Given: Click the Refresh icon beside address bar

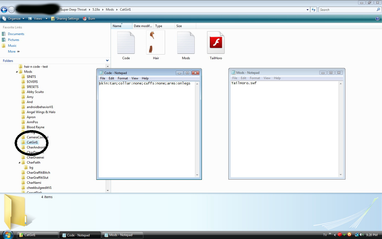Looking at the screenshot, I should pos(314,10).
